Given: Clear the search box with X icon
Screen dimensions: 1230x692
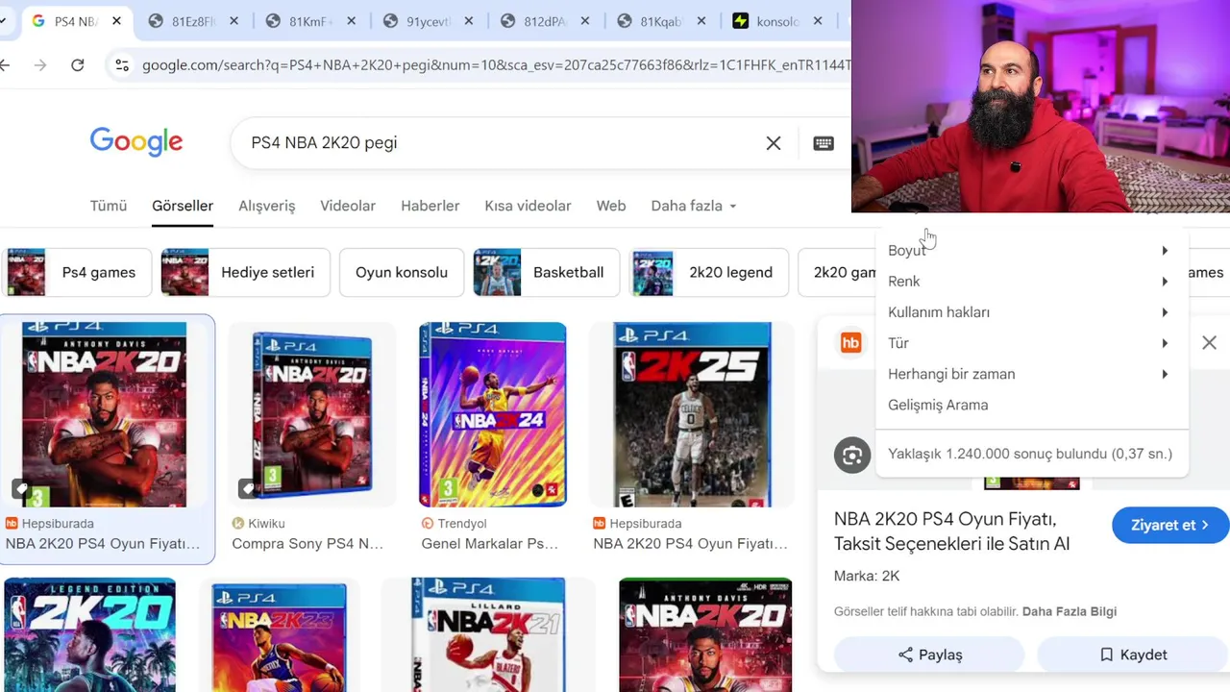Looking at the screenshot, I should coord(774,143).
